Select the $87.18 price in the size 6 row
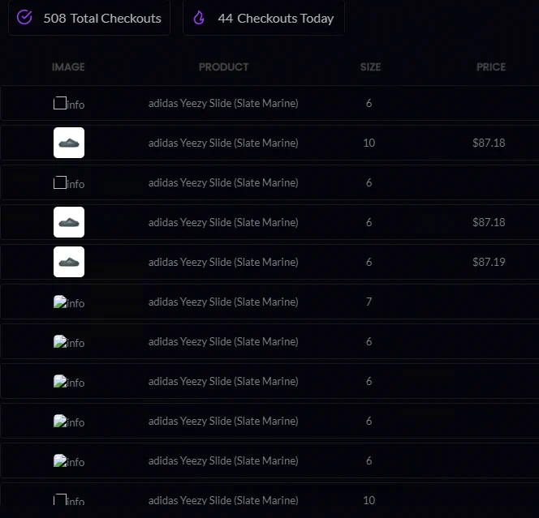 (489, 222)
